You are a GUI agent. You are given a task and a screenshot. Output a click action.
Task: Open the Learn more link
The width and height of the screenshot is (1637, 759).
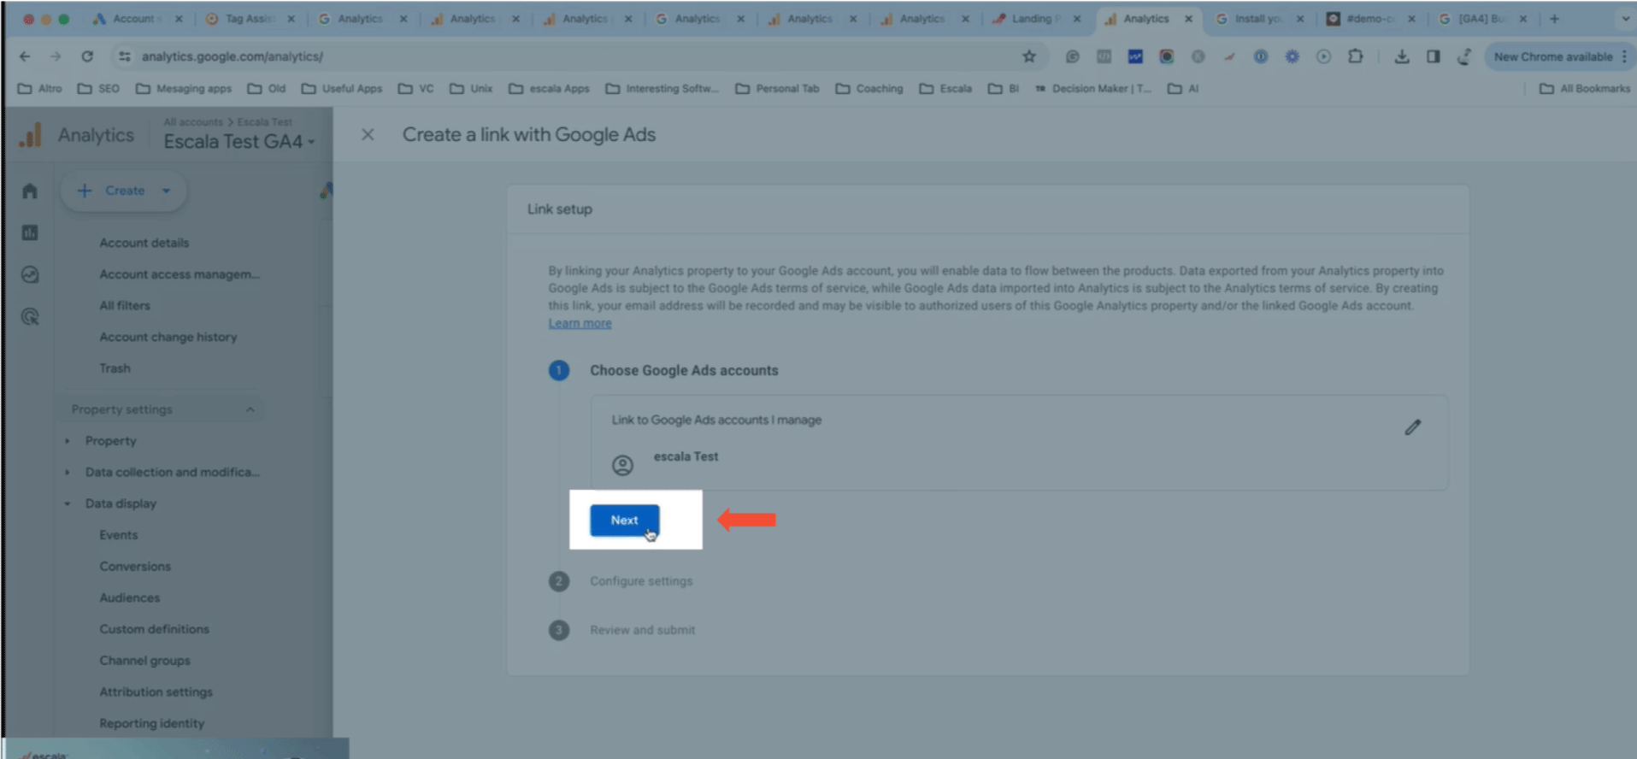[x=580, y=323]
